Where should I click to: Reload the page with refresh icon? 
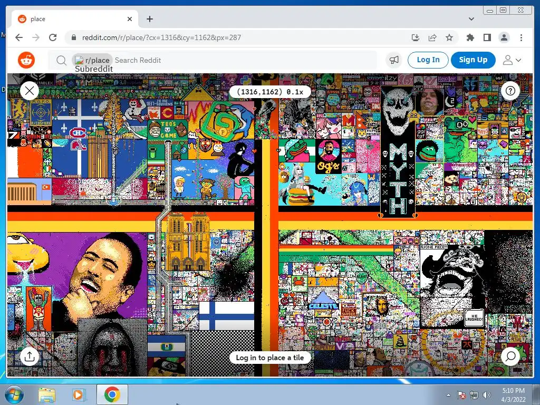click(53, 37)
